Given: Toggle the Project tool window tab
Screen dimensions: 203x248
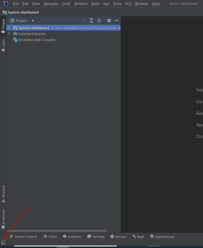Looking at the screenshot, I should point(3,26).
